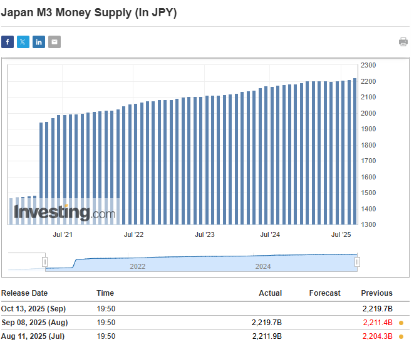Print the page with printer icon
This screenshot has height=342, width=414.
pos(403,42)
